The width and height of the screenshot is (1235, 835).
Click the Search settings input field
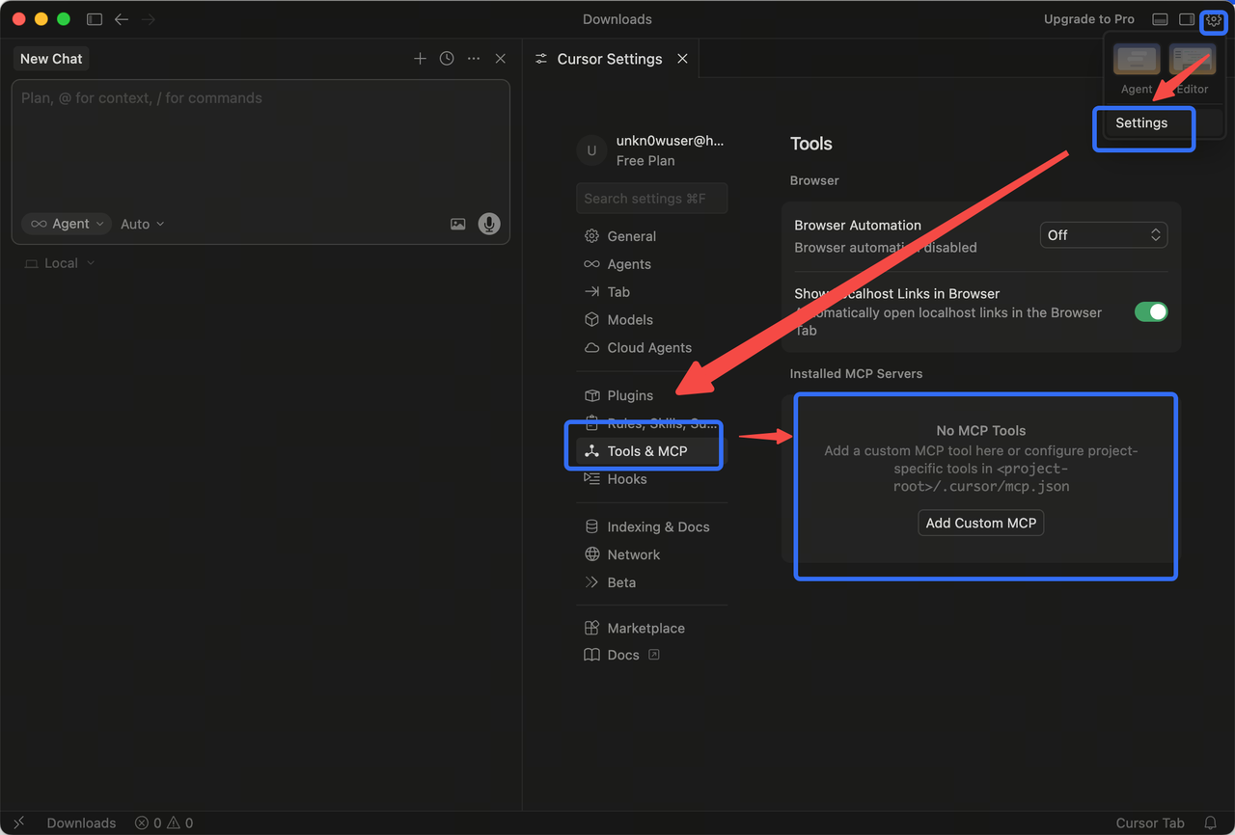click(x=651, y=199)
